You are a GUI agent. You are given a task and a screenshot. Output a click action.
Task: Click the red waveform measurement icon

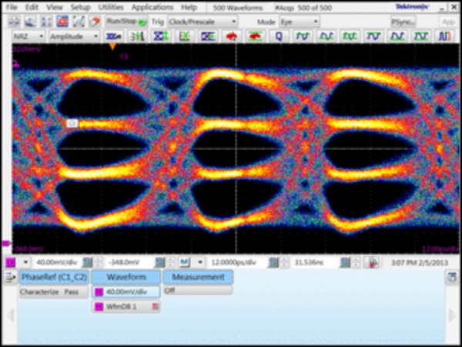(x=229, y=36)
